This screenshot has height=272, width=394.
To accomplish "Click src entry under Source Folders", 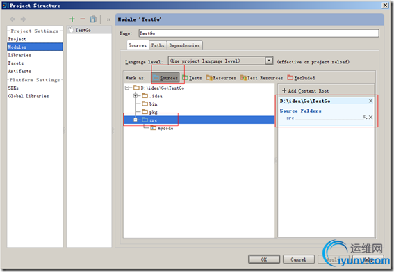I will (x=290, y=118).
